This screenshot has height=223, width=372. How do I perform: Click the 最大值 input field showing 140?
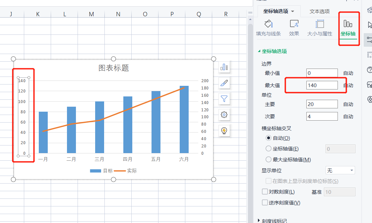[x=322, y=85]
